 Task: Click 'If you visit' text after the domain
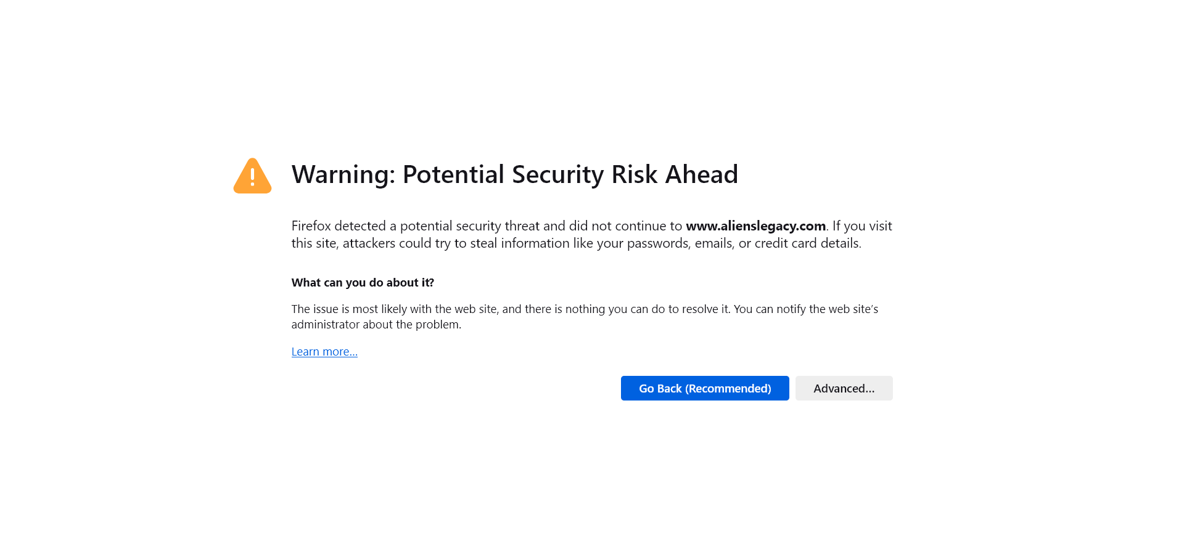point(862,226)
